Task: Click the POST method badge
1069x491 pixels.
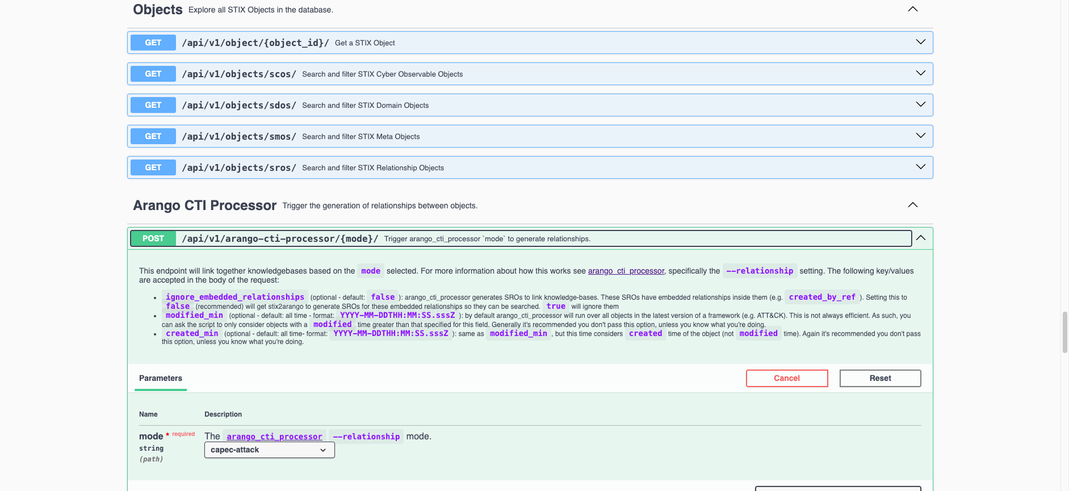Action: (x=153, y=238)
